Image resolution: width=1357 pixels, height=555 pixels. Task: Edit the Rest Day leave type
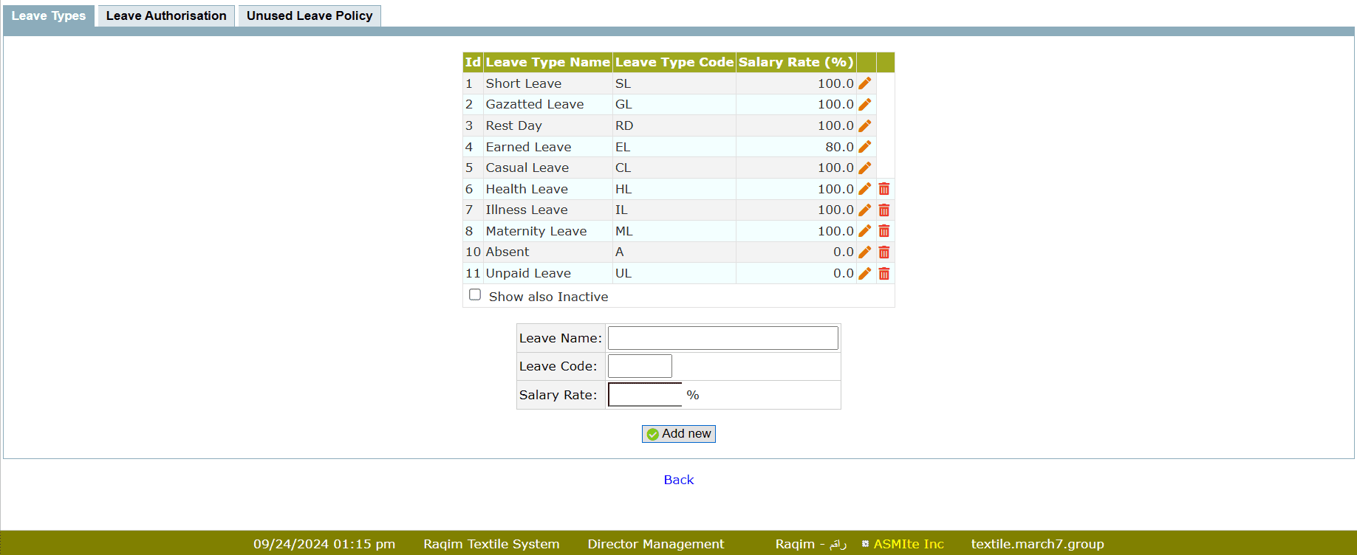point(864,126)
